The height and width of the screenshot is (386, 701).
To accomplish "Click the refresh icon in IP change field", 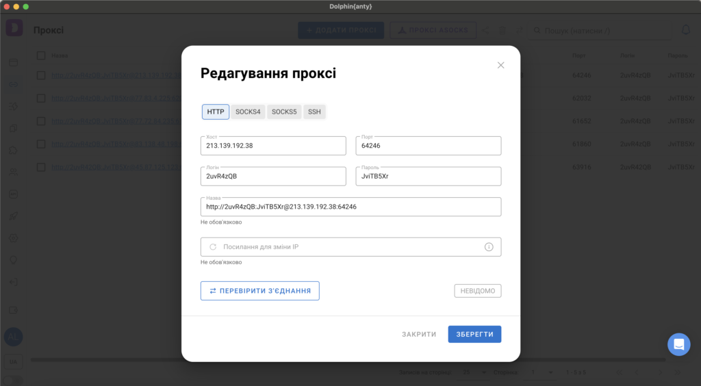I will (213, 247).
